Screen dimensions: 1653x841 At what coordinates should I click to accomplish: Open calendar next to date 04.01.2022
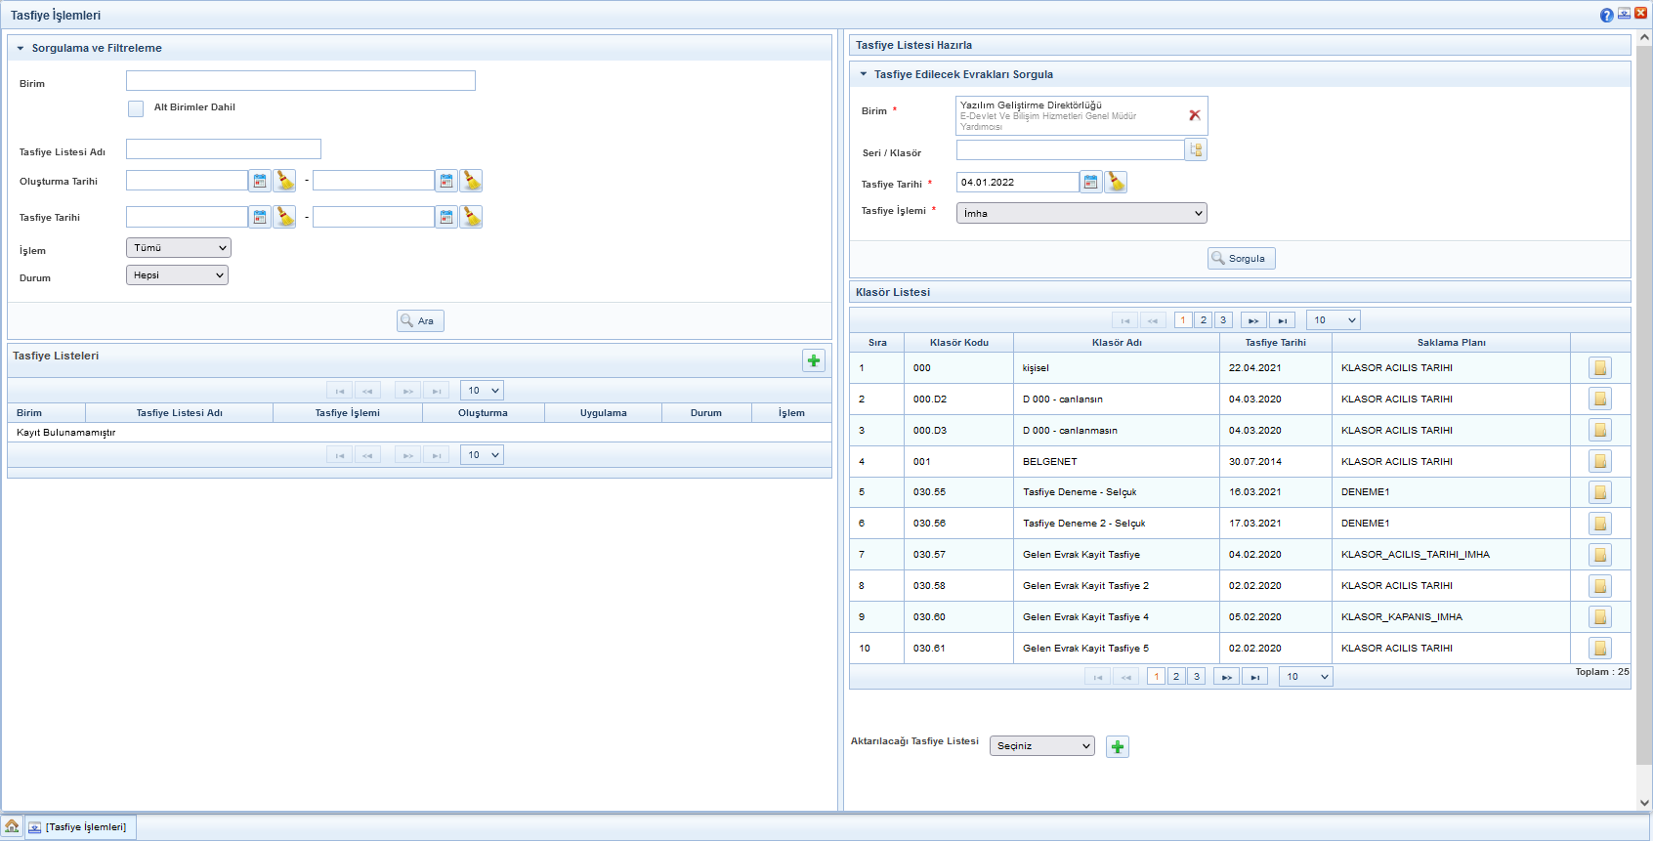point(1090,183)
